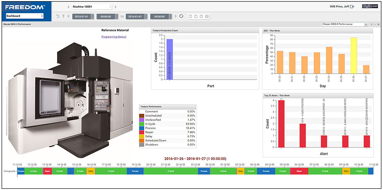Click the 7.46% Repair value

pyautogui.click(x=191, y=132)
